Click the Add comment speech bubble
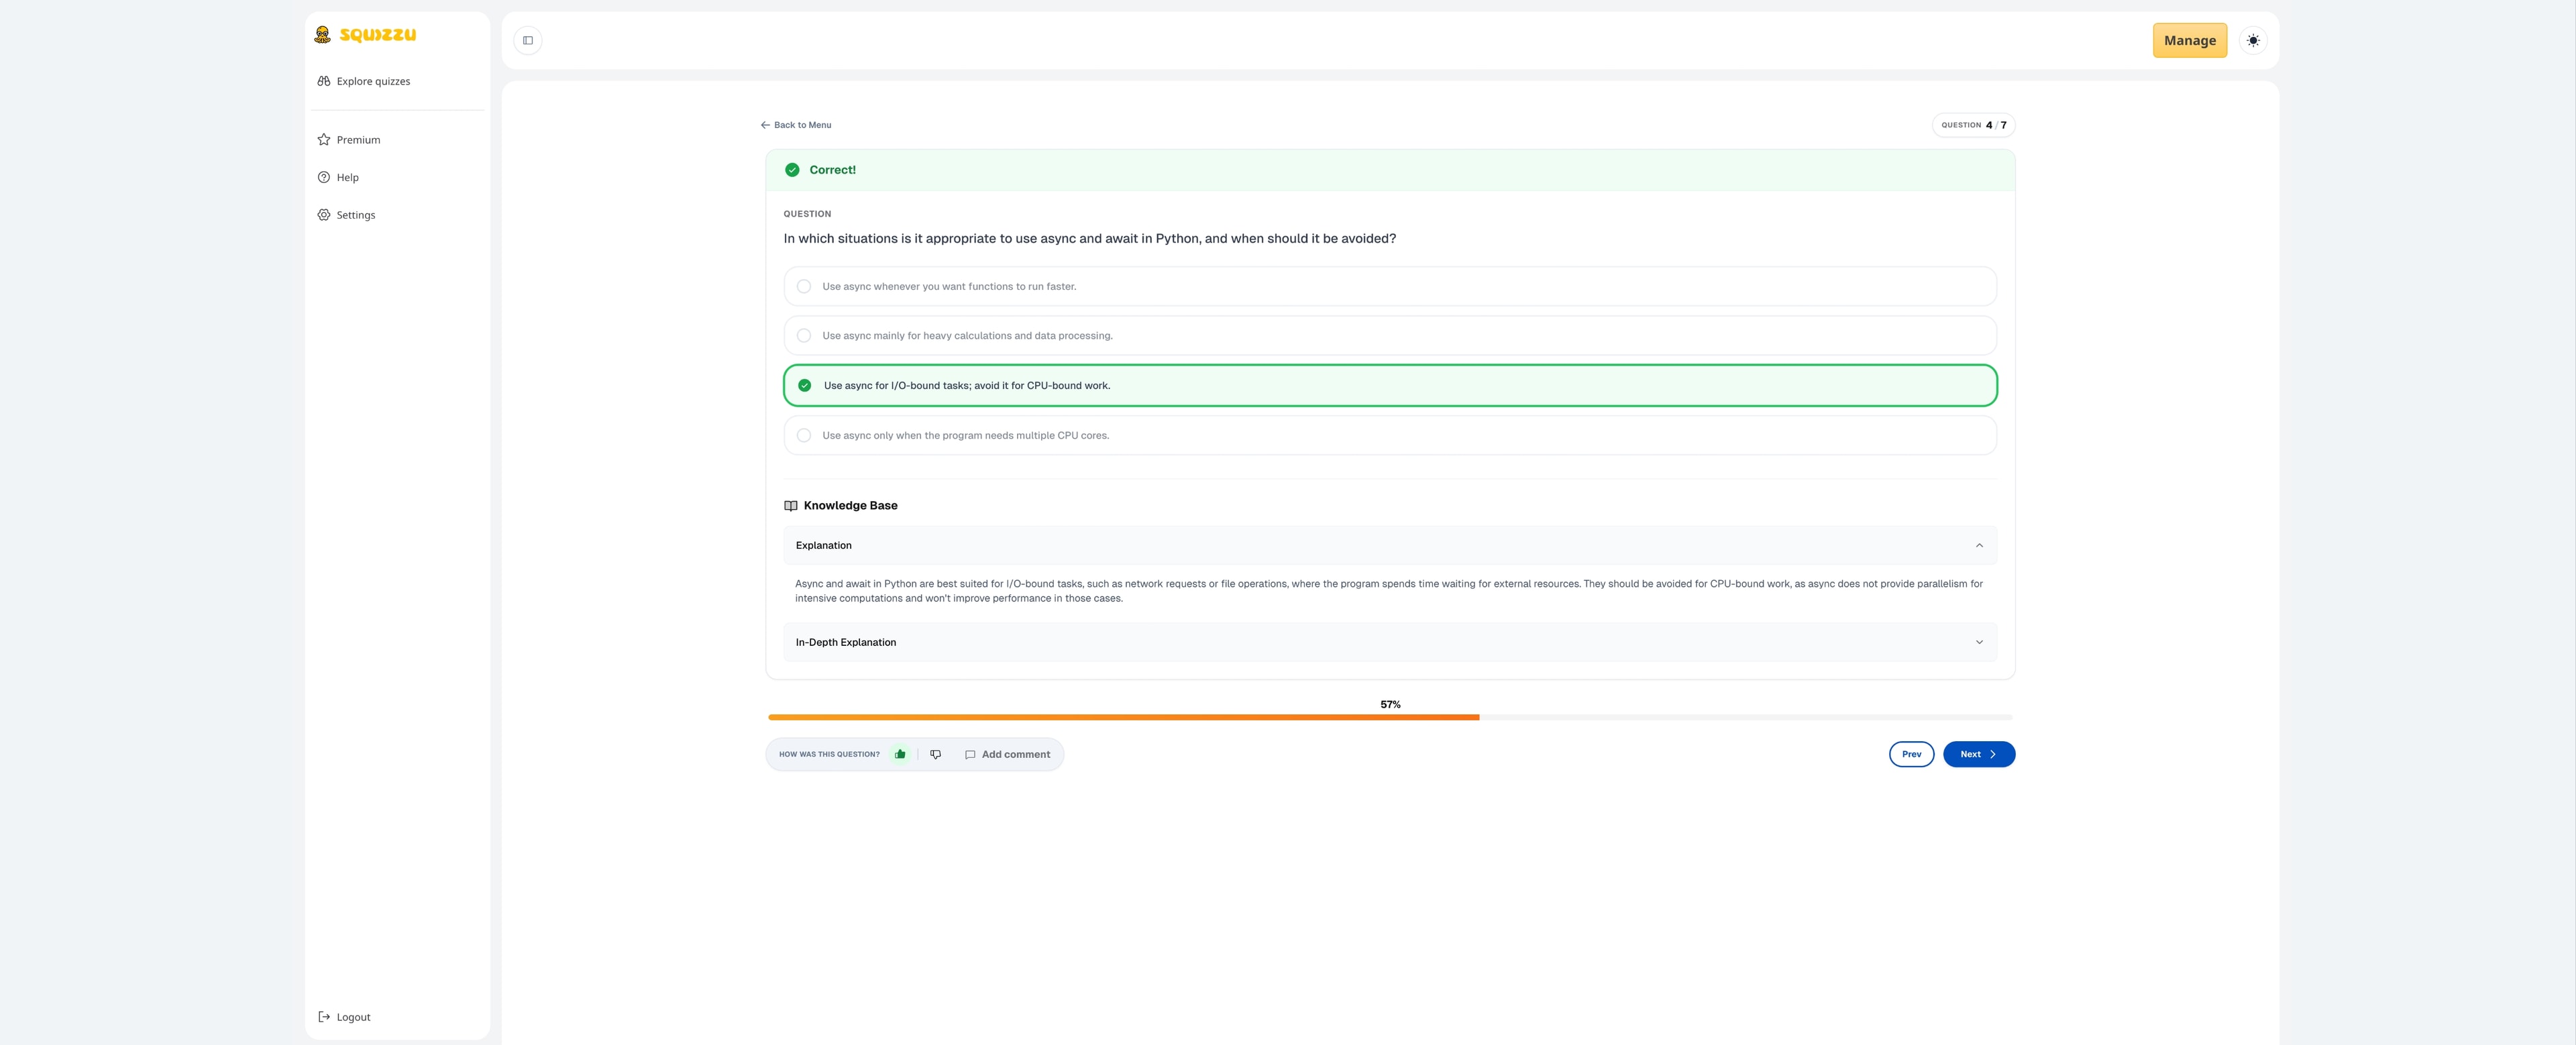2576x1045 pixels. pyautogui.click(x=970, y=755)
